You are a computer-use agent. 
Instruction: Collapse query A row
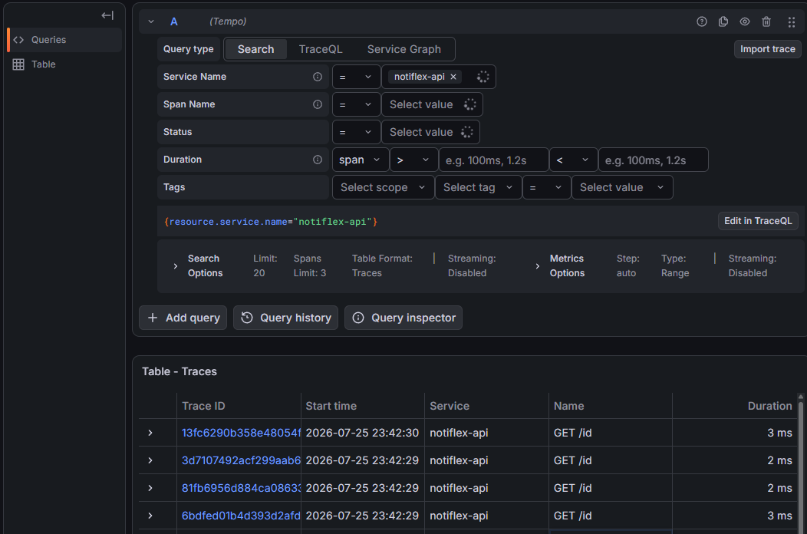[151, 21]
